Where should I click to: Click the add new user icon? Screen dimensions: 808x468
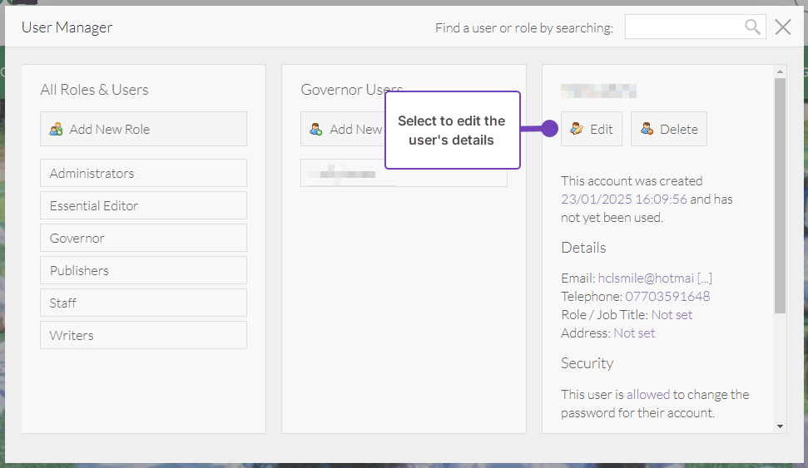(316, 130)
